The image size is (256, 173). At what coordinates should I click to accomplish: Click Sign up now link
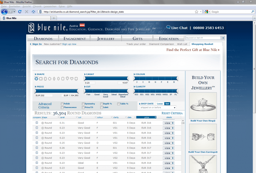coord(69,44)
